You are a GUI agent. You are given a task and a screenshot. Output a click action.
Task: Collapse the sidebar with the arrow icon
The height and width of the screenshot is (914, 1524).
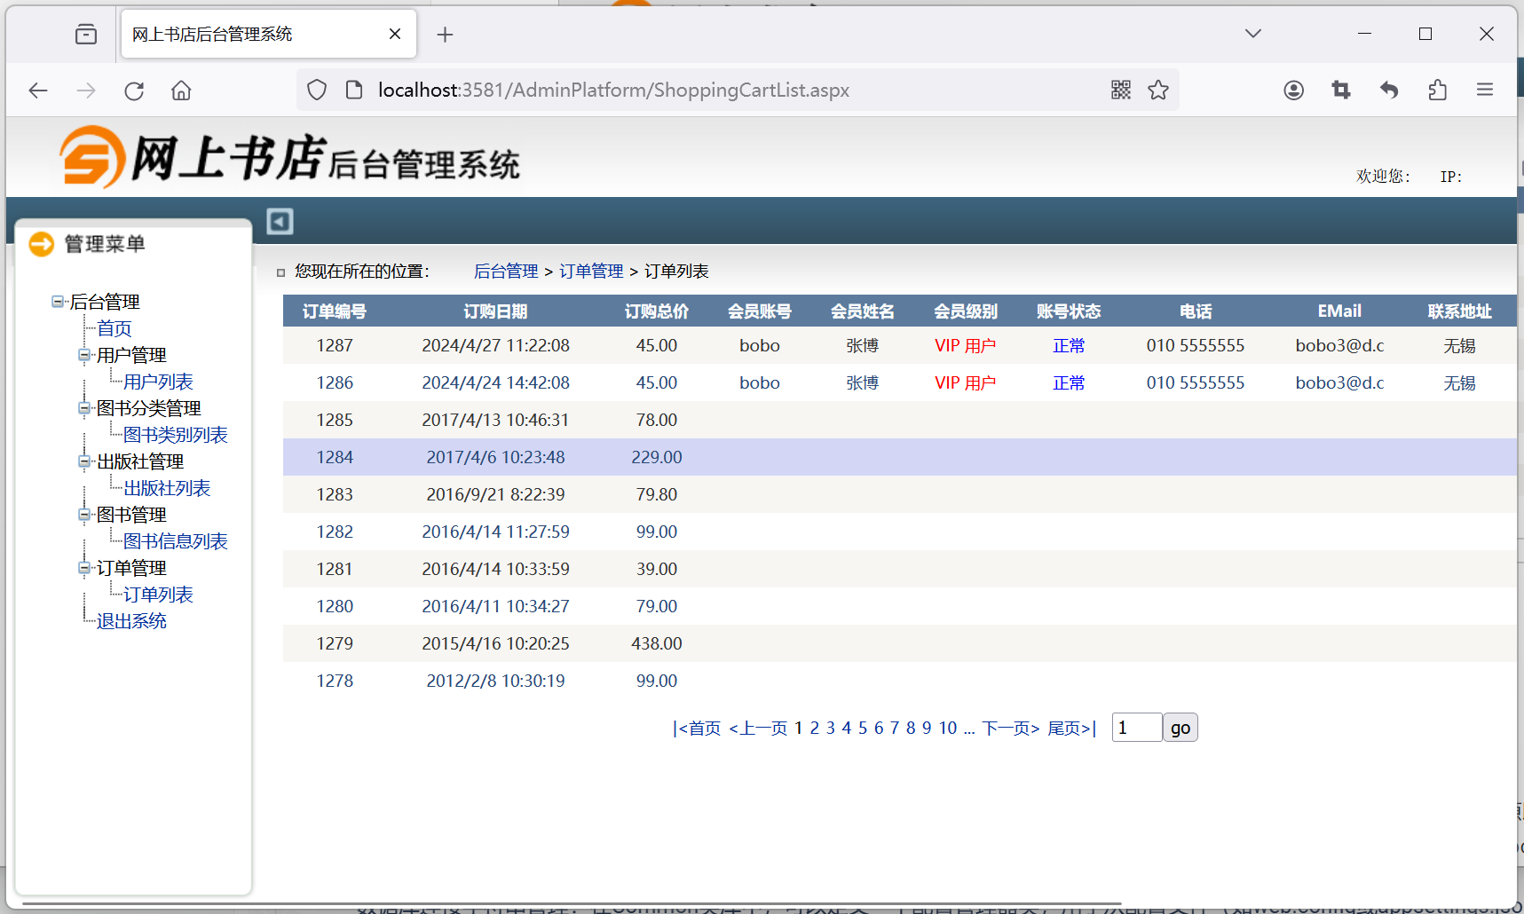point(280,221)
